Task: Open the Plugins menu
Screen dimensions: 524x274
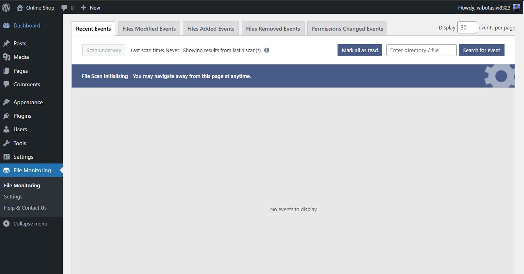Action: coord(31,116)
